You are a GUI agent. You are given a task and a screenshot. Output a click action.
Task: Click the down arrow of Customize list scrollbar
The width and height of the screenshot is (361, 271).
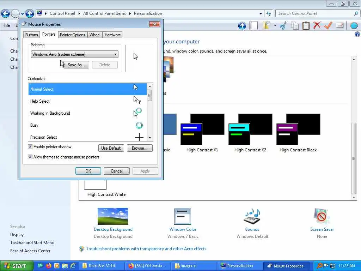pos(150,138)
